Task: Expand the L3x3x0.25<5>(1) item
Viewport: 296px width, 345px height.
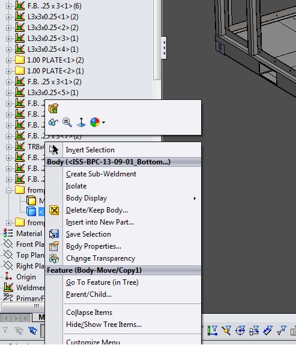Action: tap(8, 93)
